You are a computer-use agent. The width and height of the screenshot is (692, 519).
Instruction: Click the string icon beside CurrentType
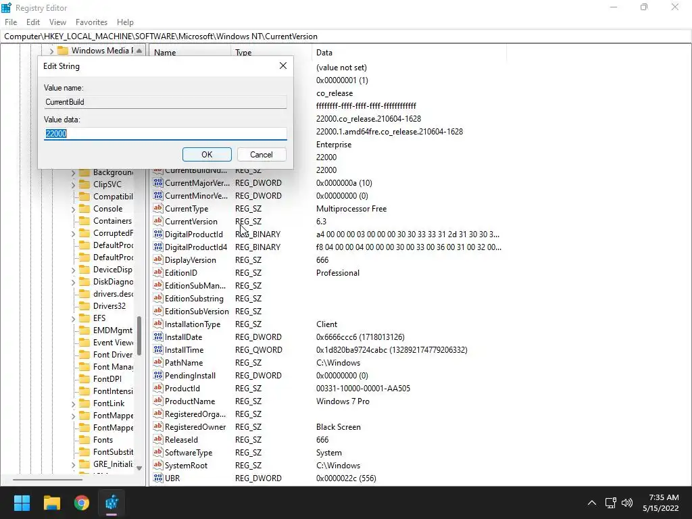[x=157, y=208]
